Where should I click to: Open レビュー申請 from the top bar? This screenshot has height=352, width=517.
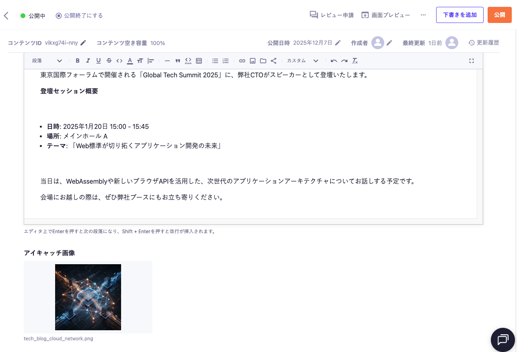pos(332,15)
